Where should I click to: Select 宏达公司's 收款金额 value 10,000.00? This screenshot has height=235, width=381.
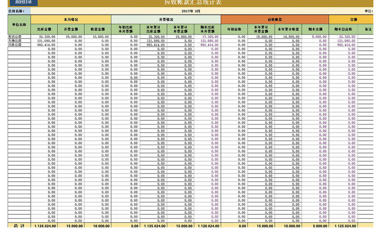(98, 37)
